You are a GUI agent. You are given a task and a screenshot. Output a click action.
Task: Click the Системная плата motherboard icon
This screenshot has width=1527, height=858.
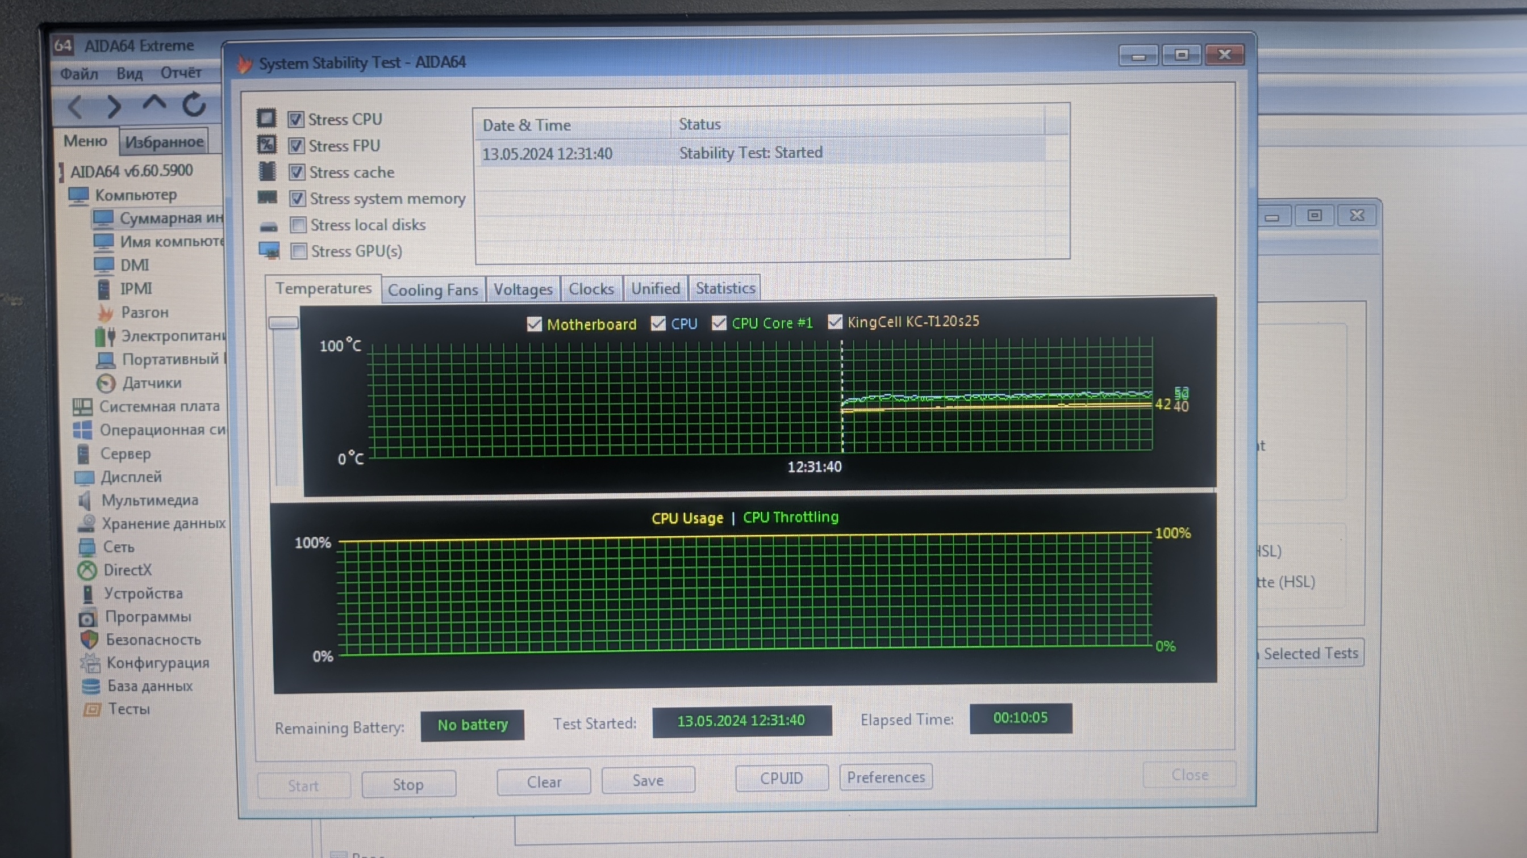82,407
